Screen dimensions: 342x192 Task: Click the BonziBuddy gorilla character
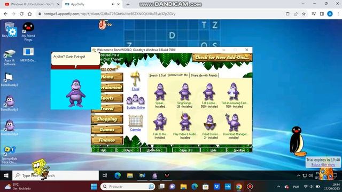(x=76, y=93)
